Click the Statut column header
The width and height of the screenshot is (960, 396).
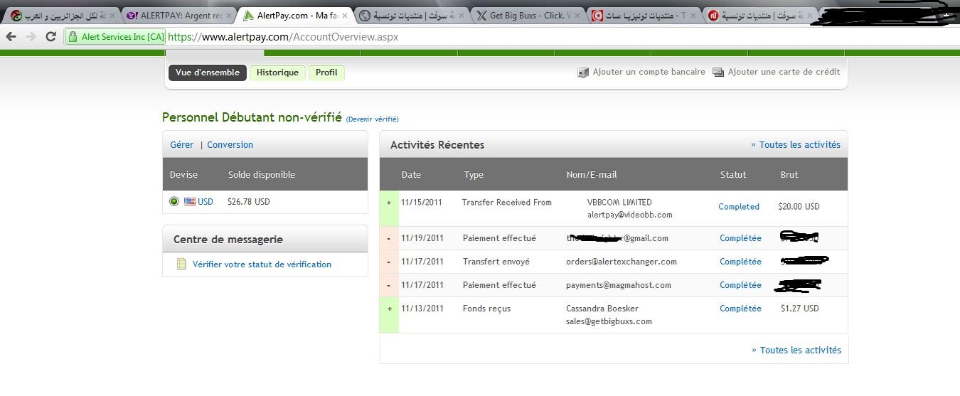733,174
